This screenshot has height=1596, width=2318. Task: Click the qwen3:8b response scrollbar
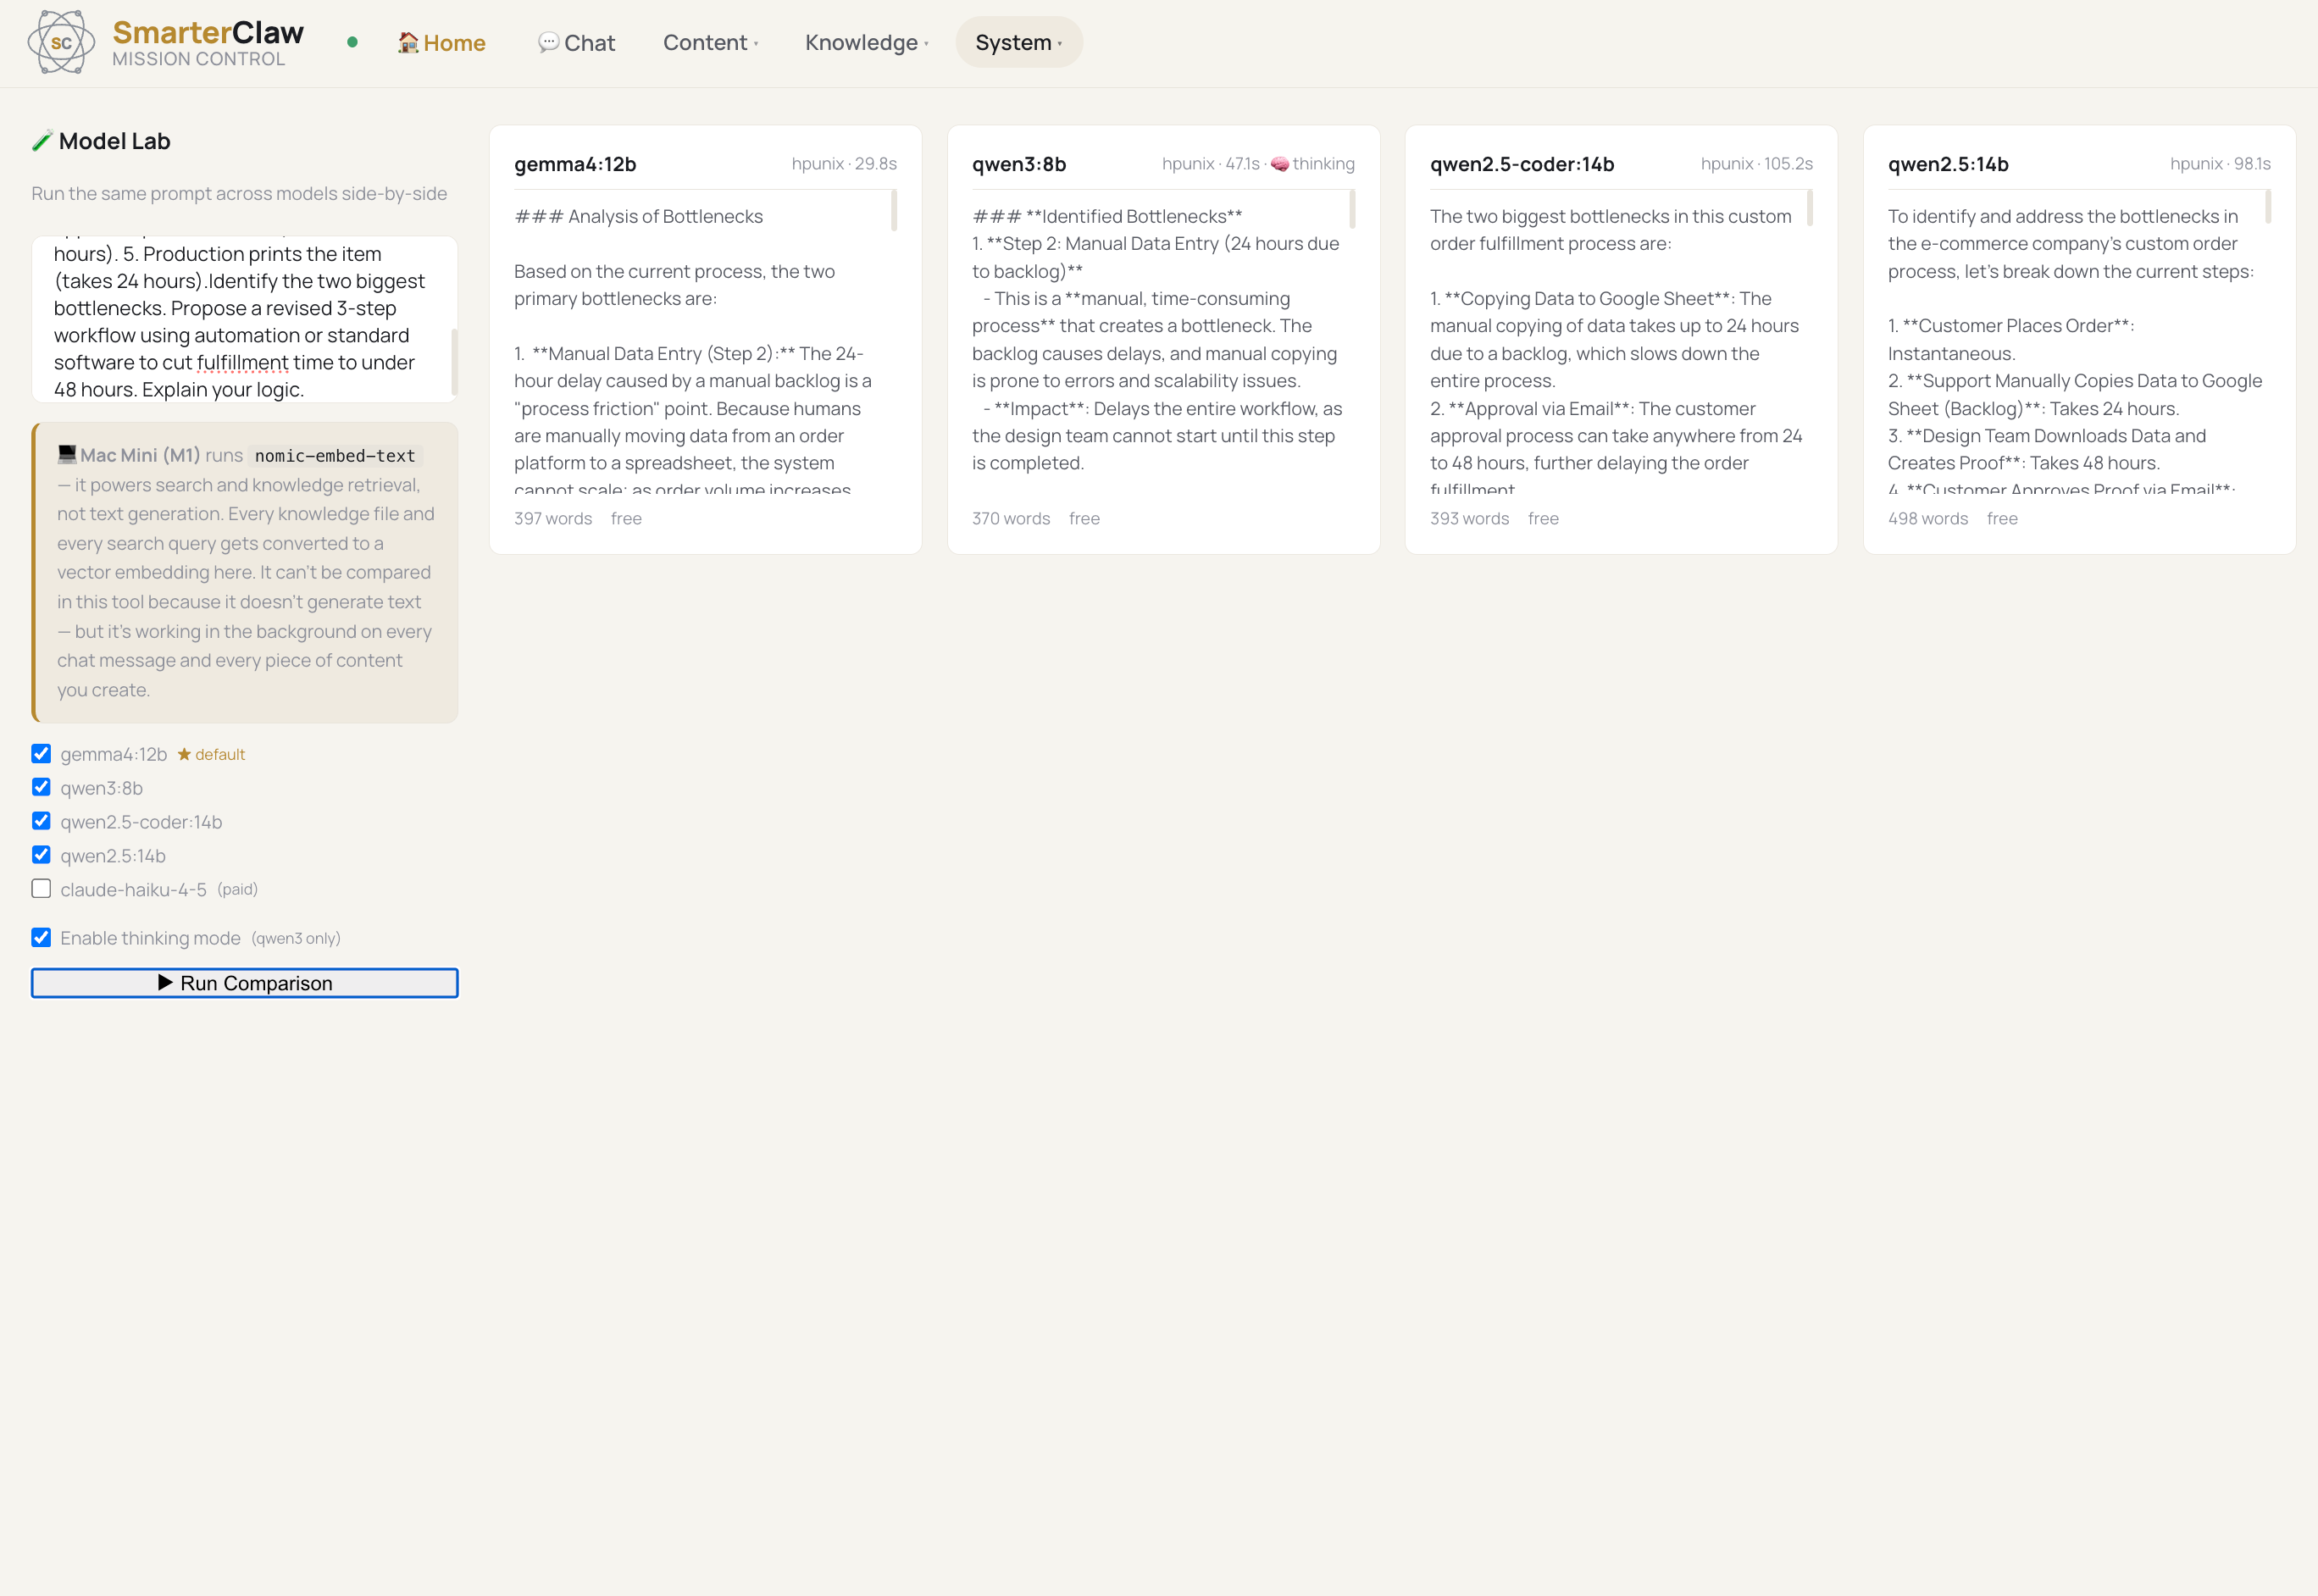click(1351, 210)
